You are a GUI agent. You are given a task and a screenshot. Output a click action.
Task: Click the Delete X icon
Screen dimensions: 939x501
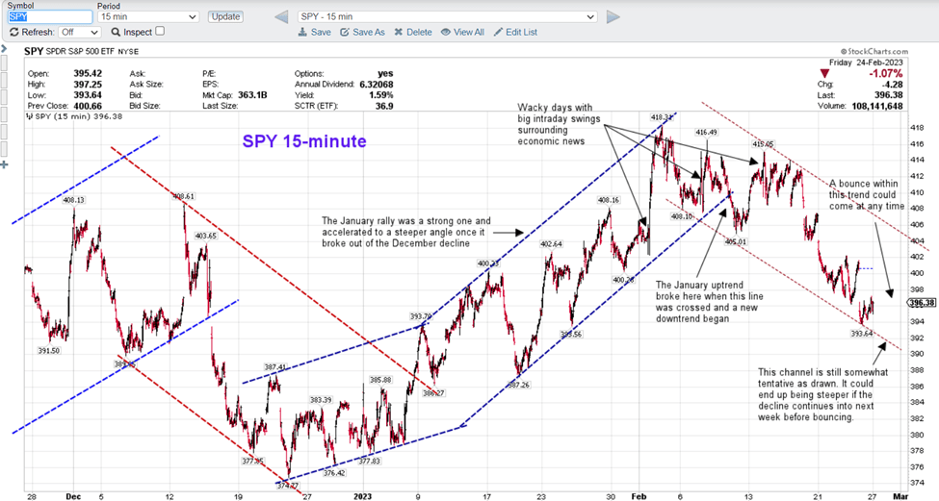[399, 33]
